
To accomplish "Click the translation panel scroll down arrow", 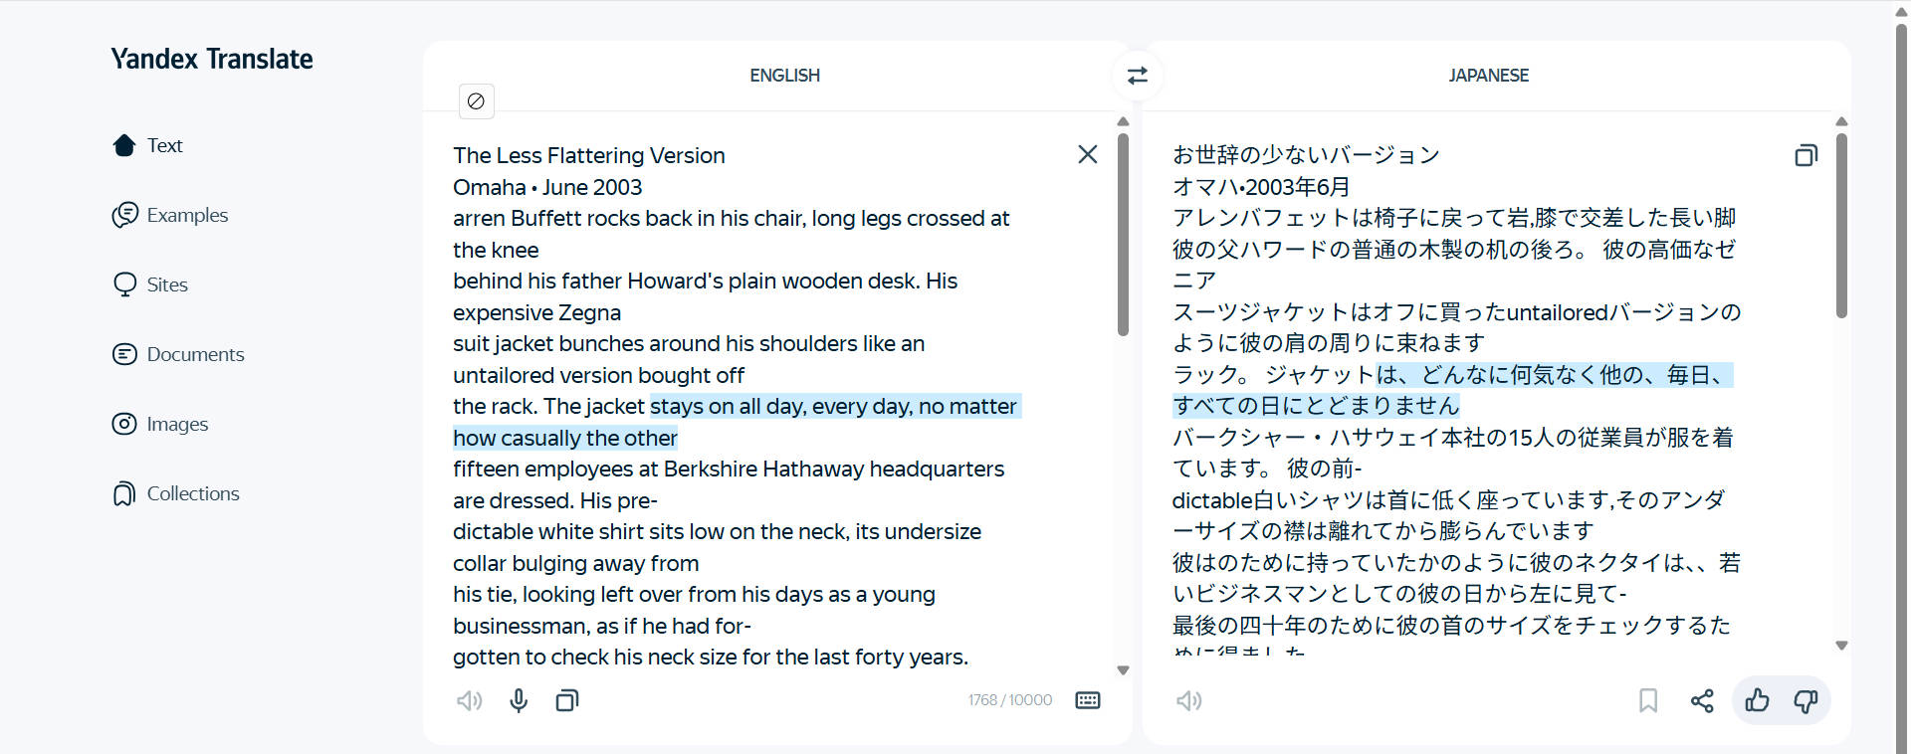I will click(x=1841, y=646).
